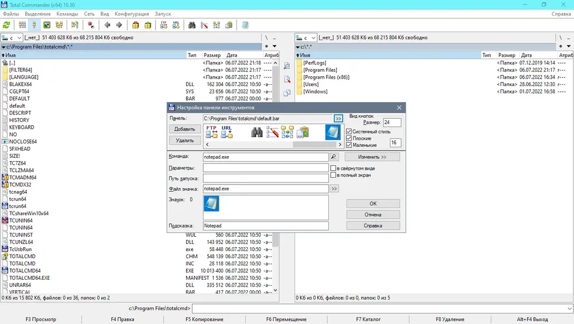The width and height of the screenshot is (574, 324).
Task: Select the full details view toolbar icon
Action: [x=34, y=25]
